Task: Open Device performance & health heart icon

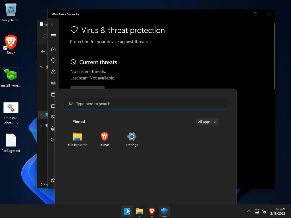Action: point(53,117)
